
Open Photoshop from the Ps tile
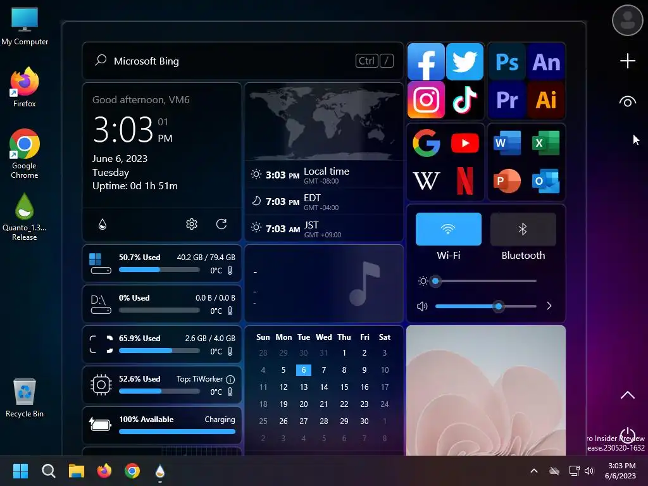507,62
